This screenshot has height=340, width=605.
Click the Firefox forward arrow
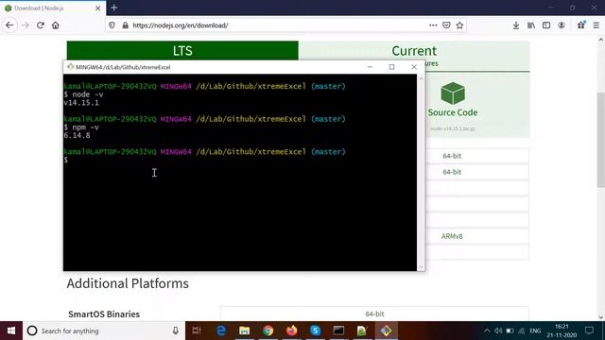pos(26,25)
